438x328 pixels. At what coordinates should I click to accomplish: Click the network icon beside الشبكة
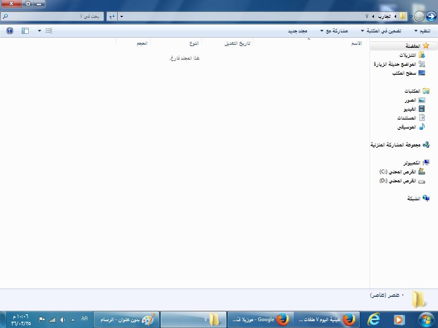coord(426,198)
